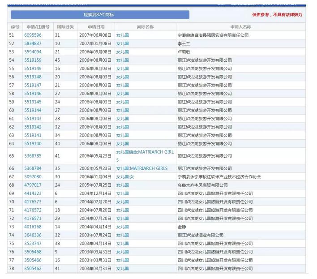Select registration number 4016168
317x279 pixels.
tap(33, 227)
